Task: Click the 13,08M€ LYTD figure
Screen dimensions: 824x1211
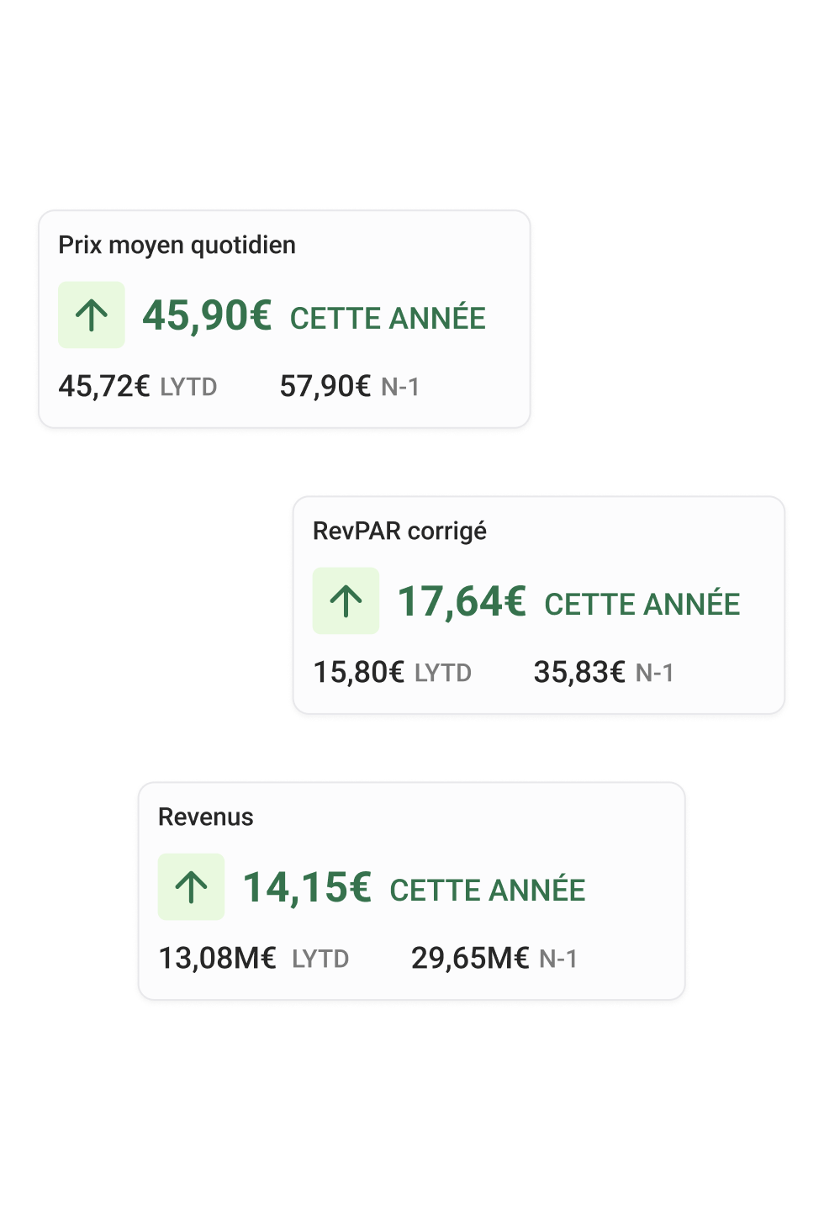Action: click(x=217, y=959)
